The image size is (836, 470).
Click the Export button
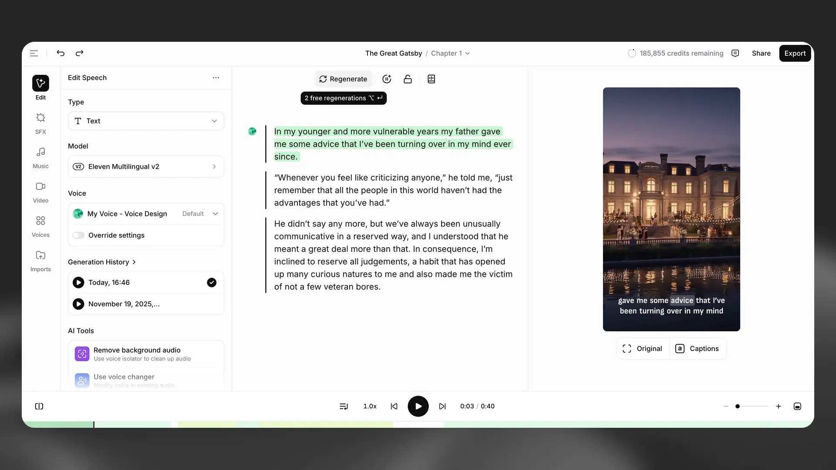pos(795,53)
